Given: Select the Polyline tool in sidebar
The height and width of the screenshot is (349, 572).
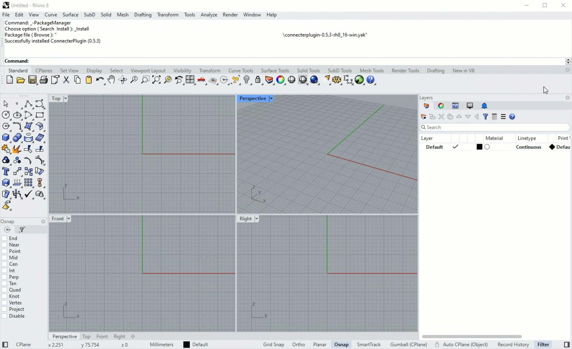Looking at the screenshot, I should click(x=28, y=104).
